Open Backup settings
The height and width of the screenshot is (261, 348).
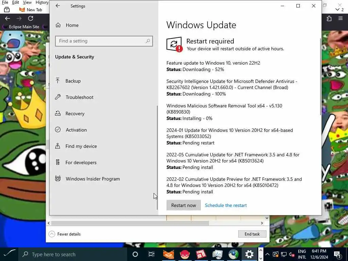[x=68, y=81]
